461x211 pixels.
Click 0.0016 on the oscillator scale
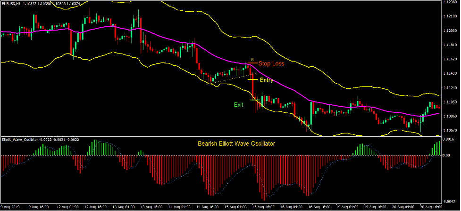point(449,140)
